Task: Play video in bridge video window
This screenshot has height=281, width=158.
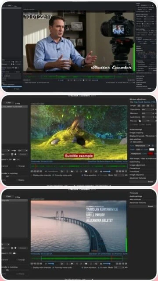Action: click(x=72, y=263)
